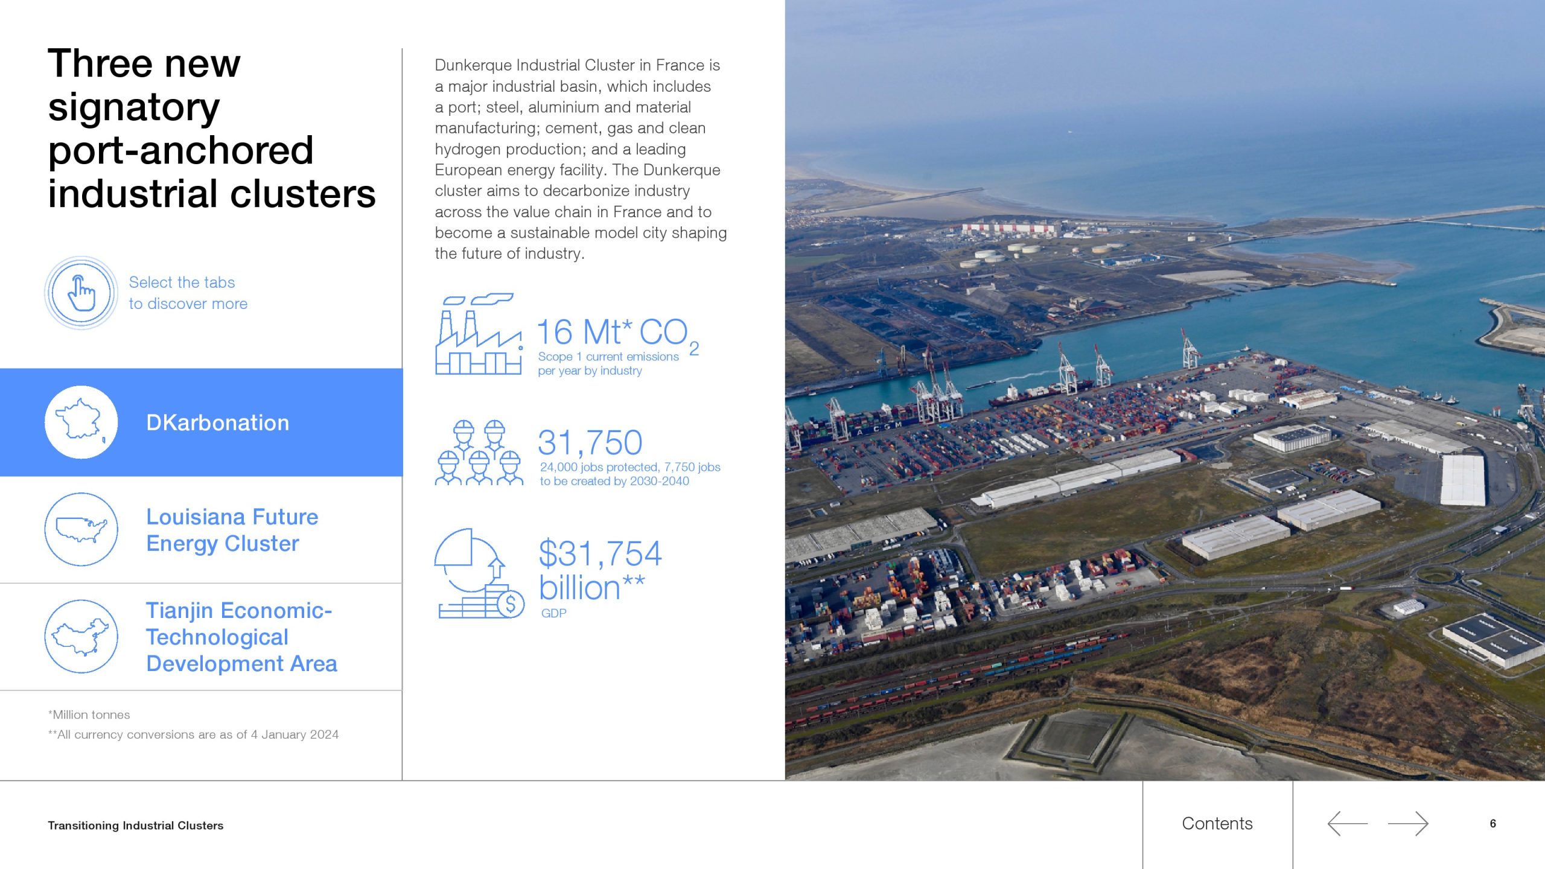
Task: Click the China map icon
Action: (x=81, y=636)
